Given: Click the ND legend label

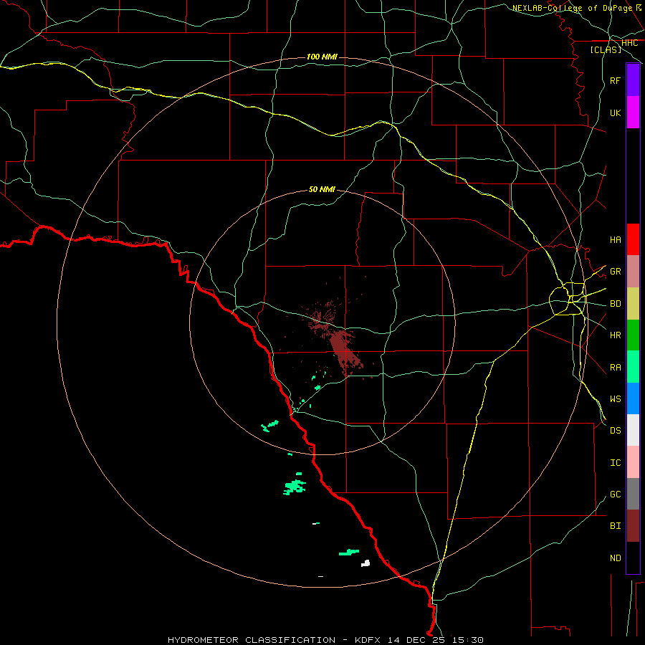Looking at the screenshot, I should pyautogui.click(x=615, y=558).
